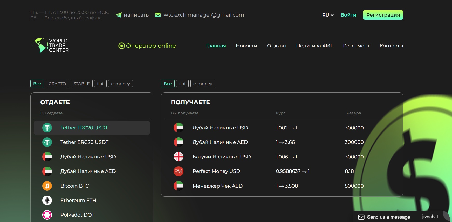Click the Bitcoin BTC orange icon
This screenshot has height=222, width=452.
47,186
